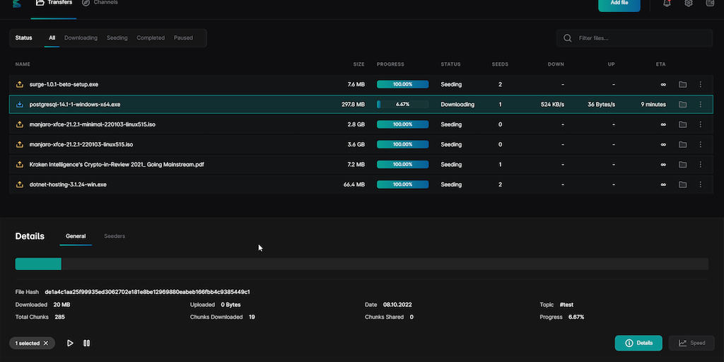Open more options menu for postgresql row
This screenshot has width=724, height=362.
tap(701, 105)
